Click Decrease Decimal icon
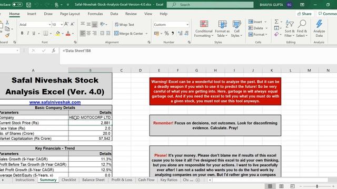The width and height of the screenshot is (337, 189). tap(186, 33)
